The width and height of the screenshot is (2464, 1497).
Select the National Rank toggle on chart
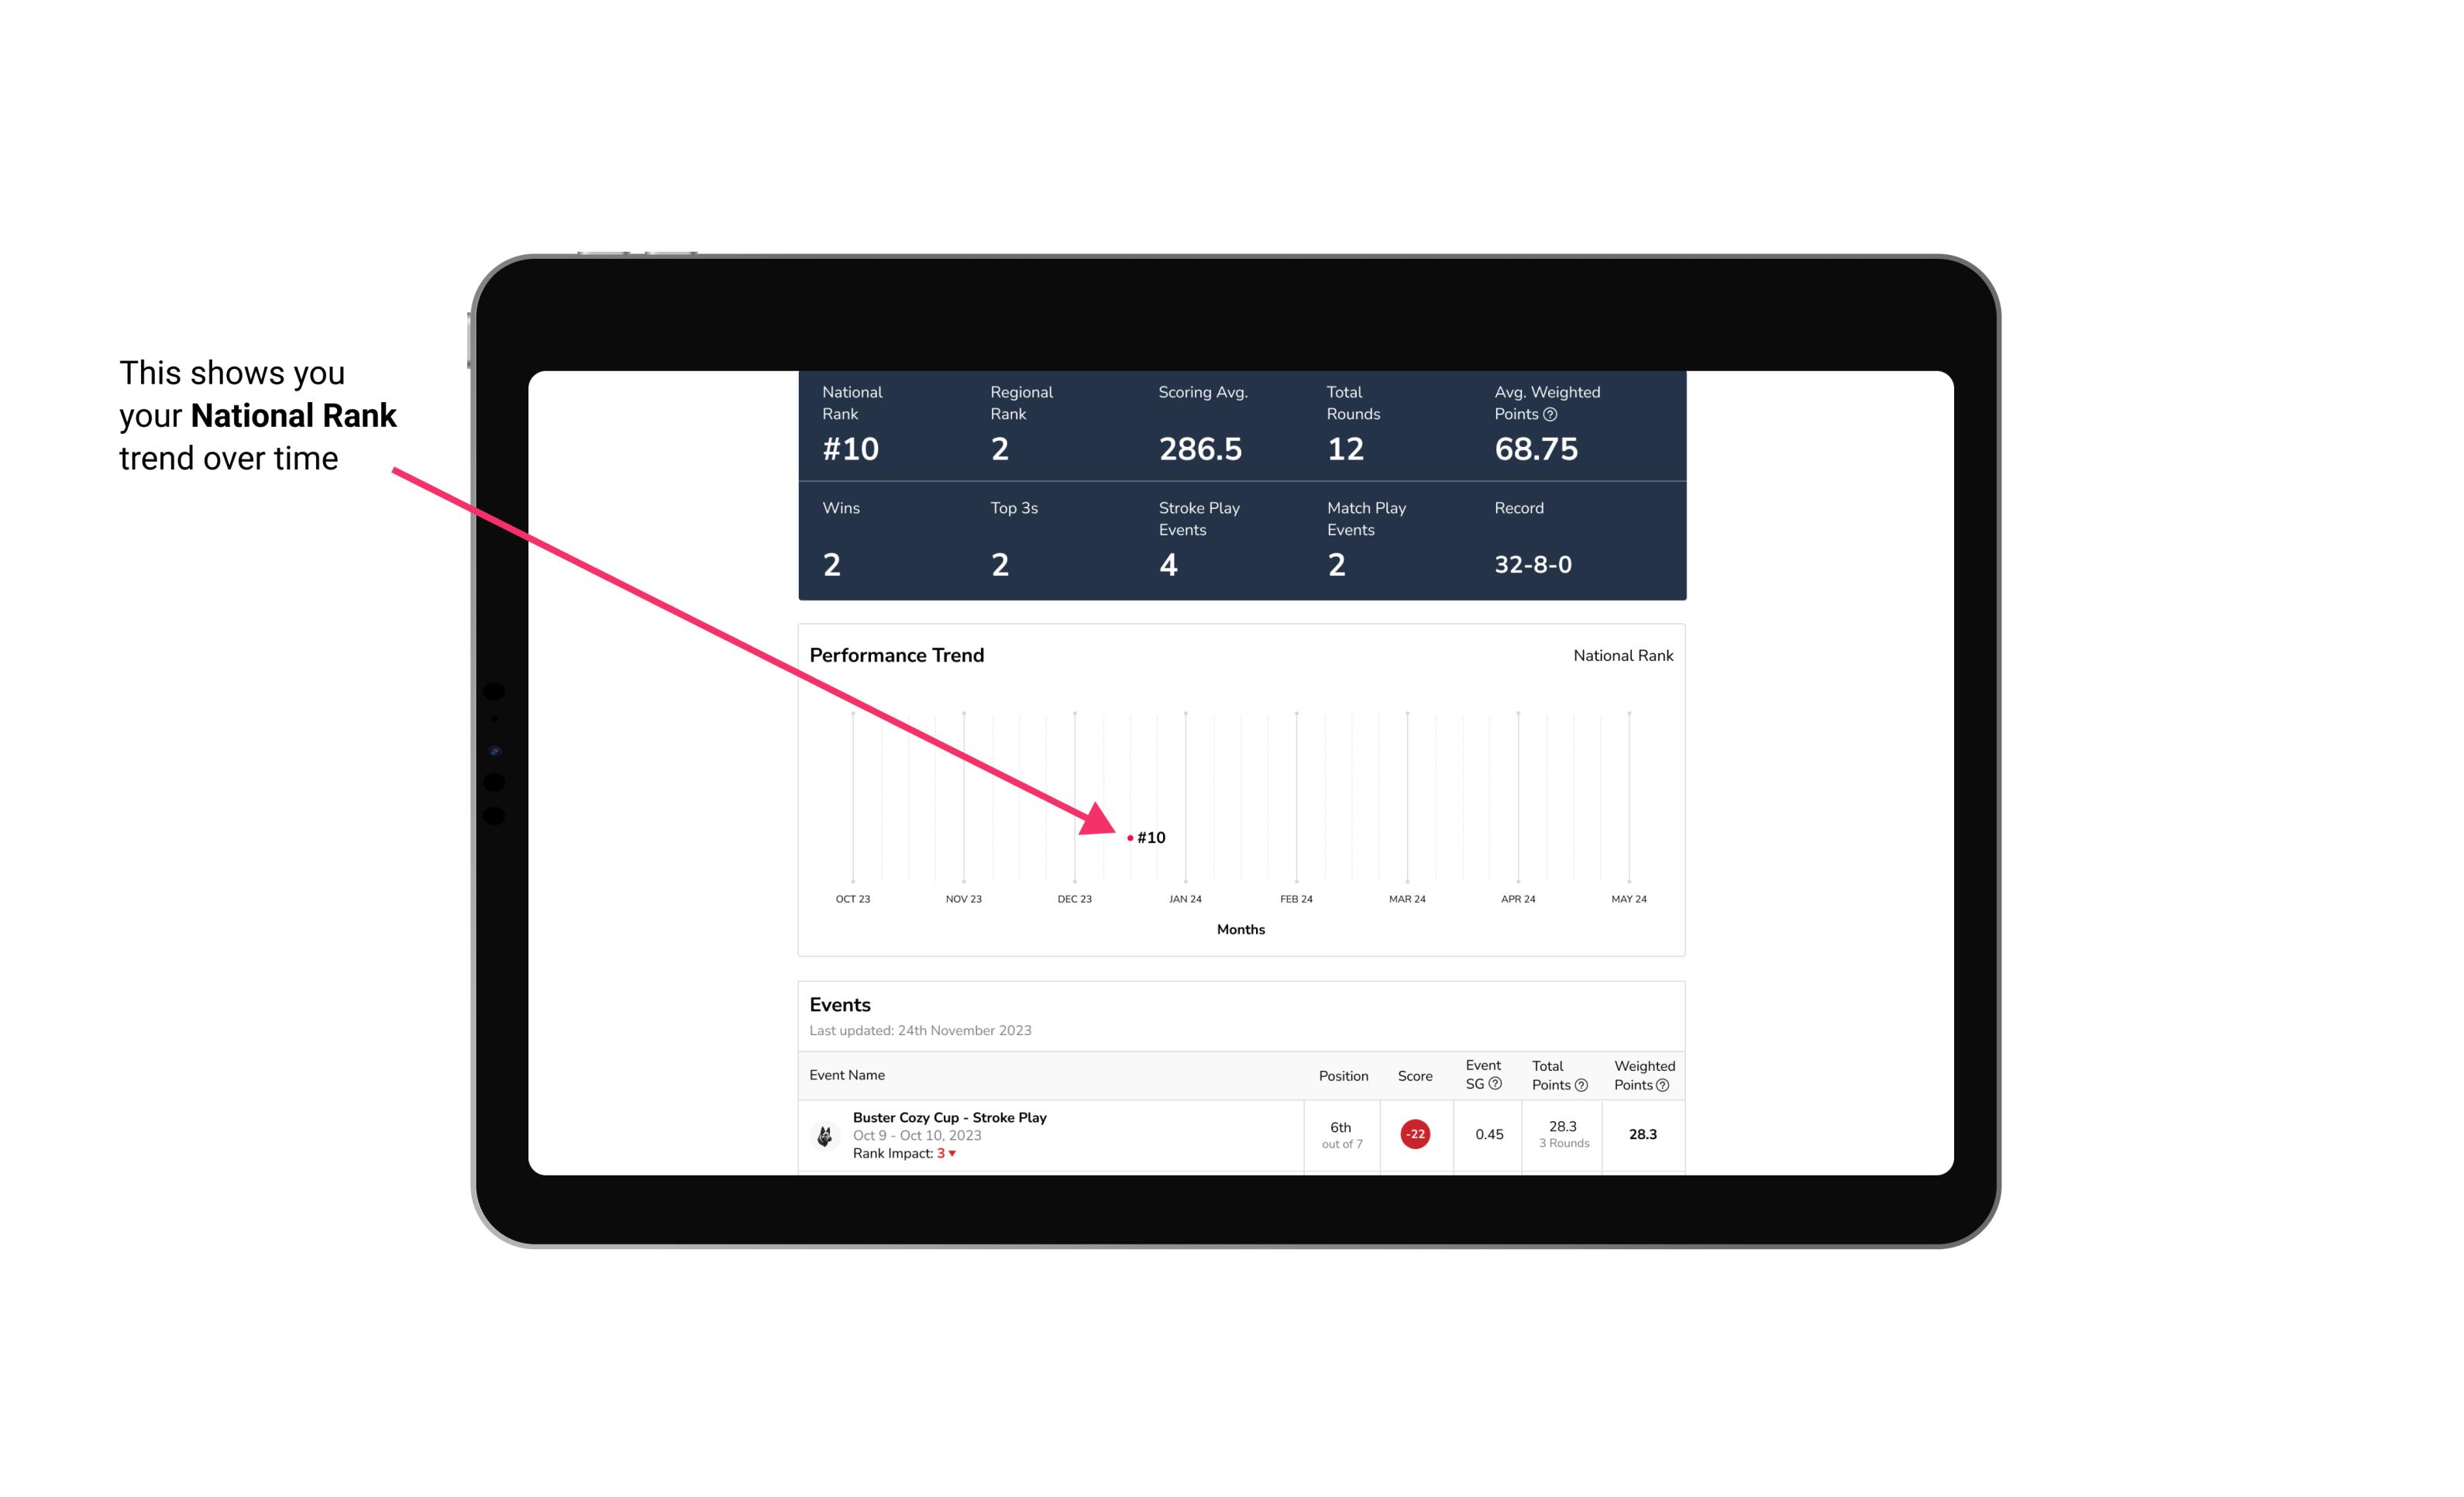click(x=1619, y=655)
